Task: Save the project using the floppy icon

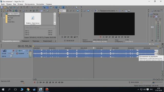Action: coord(8,7)
